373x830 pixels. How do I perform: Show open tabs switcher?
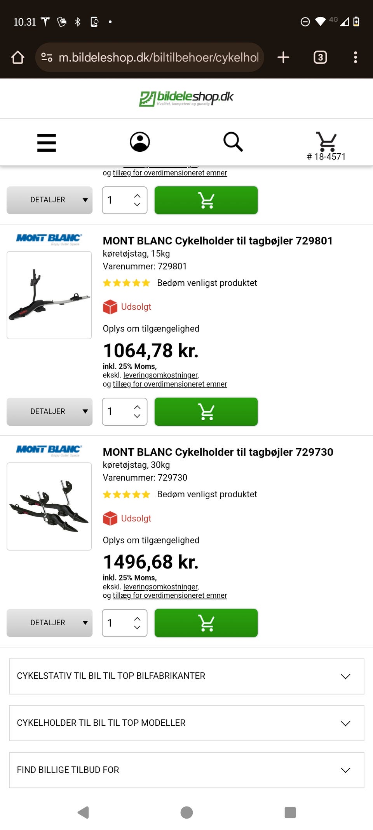click(x=320, y=58)
